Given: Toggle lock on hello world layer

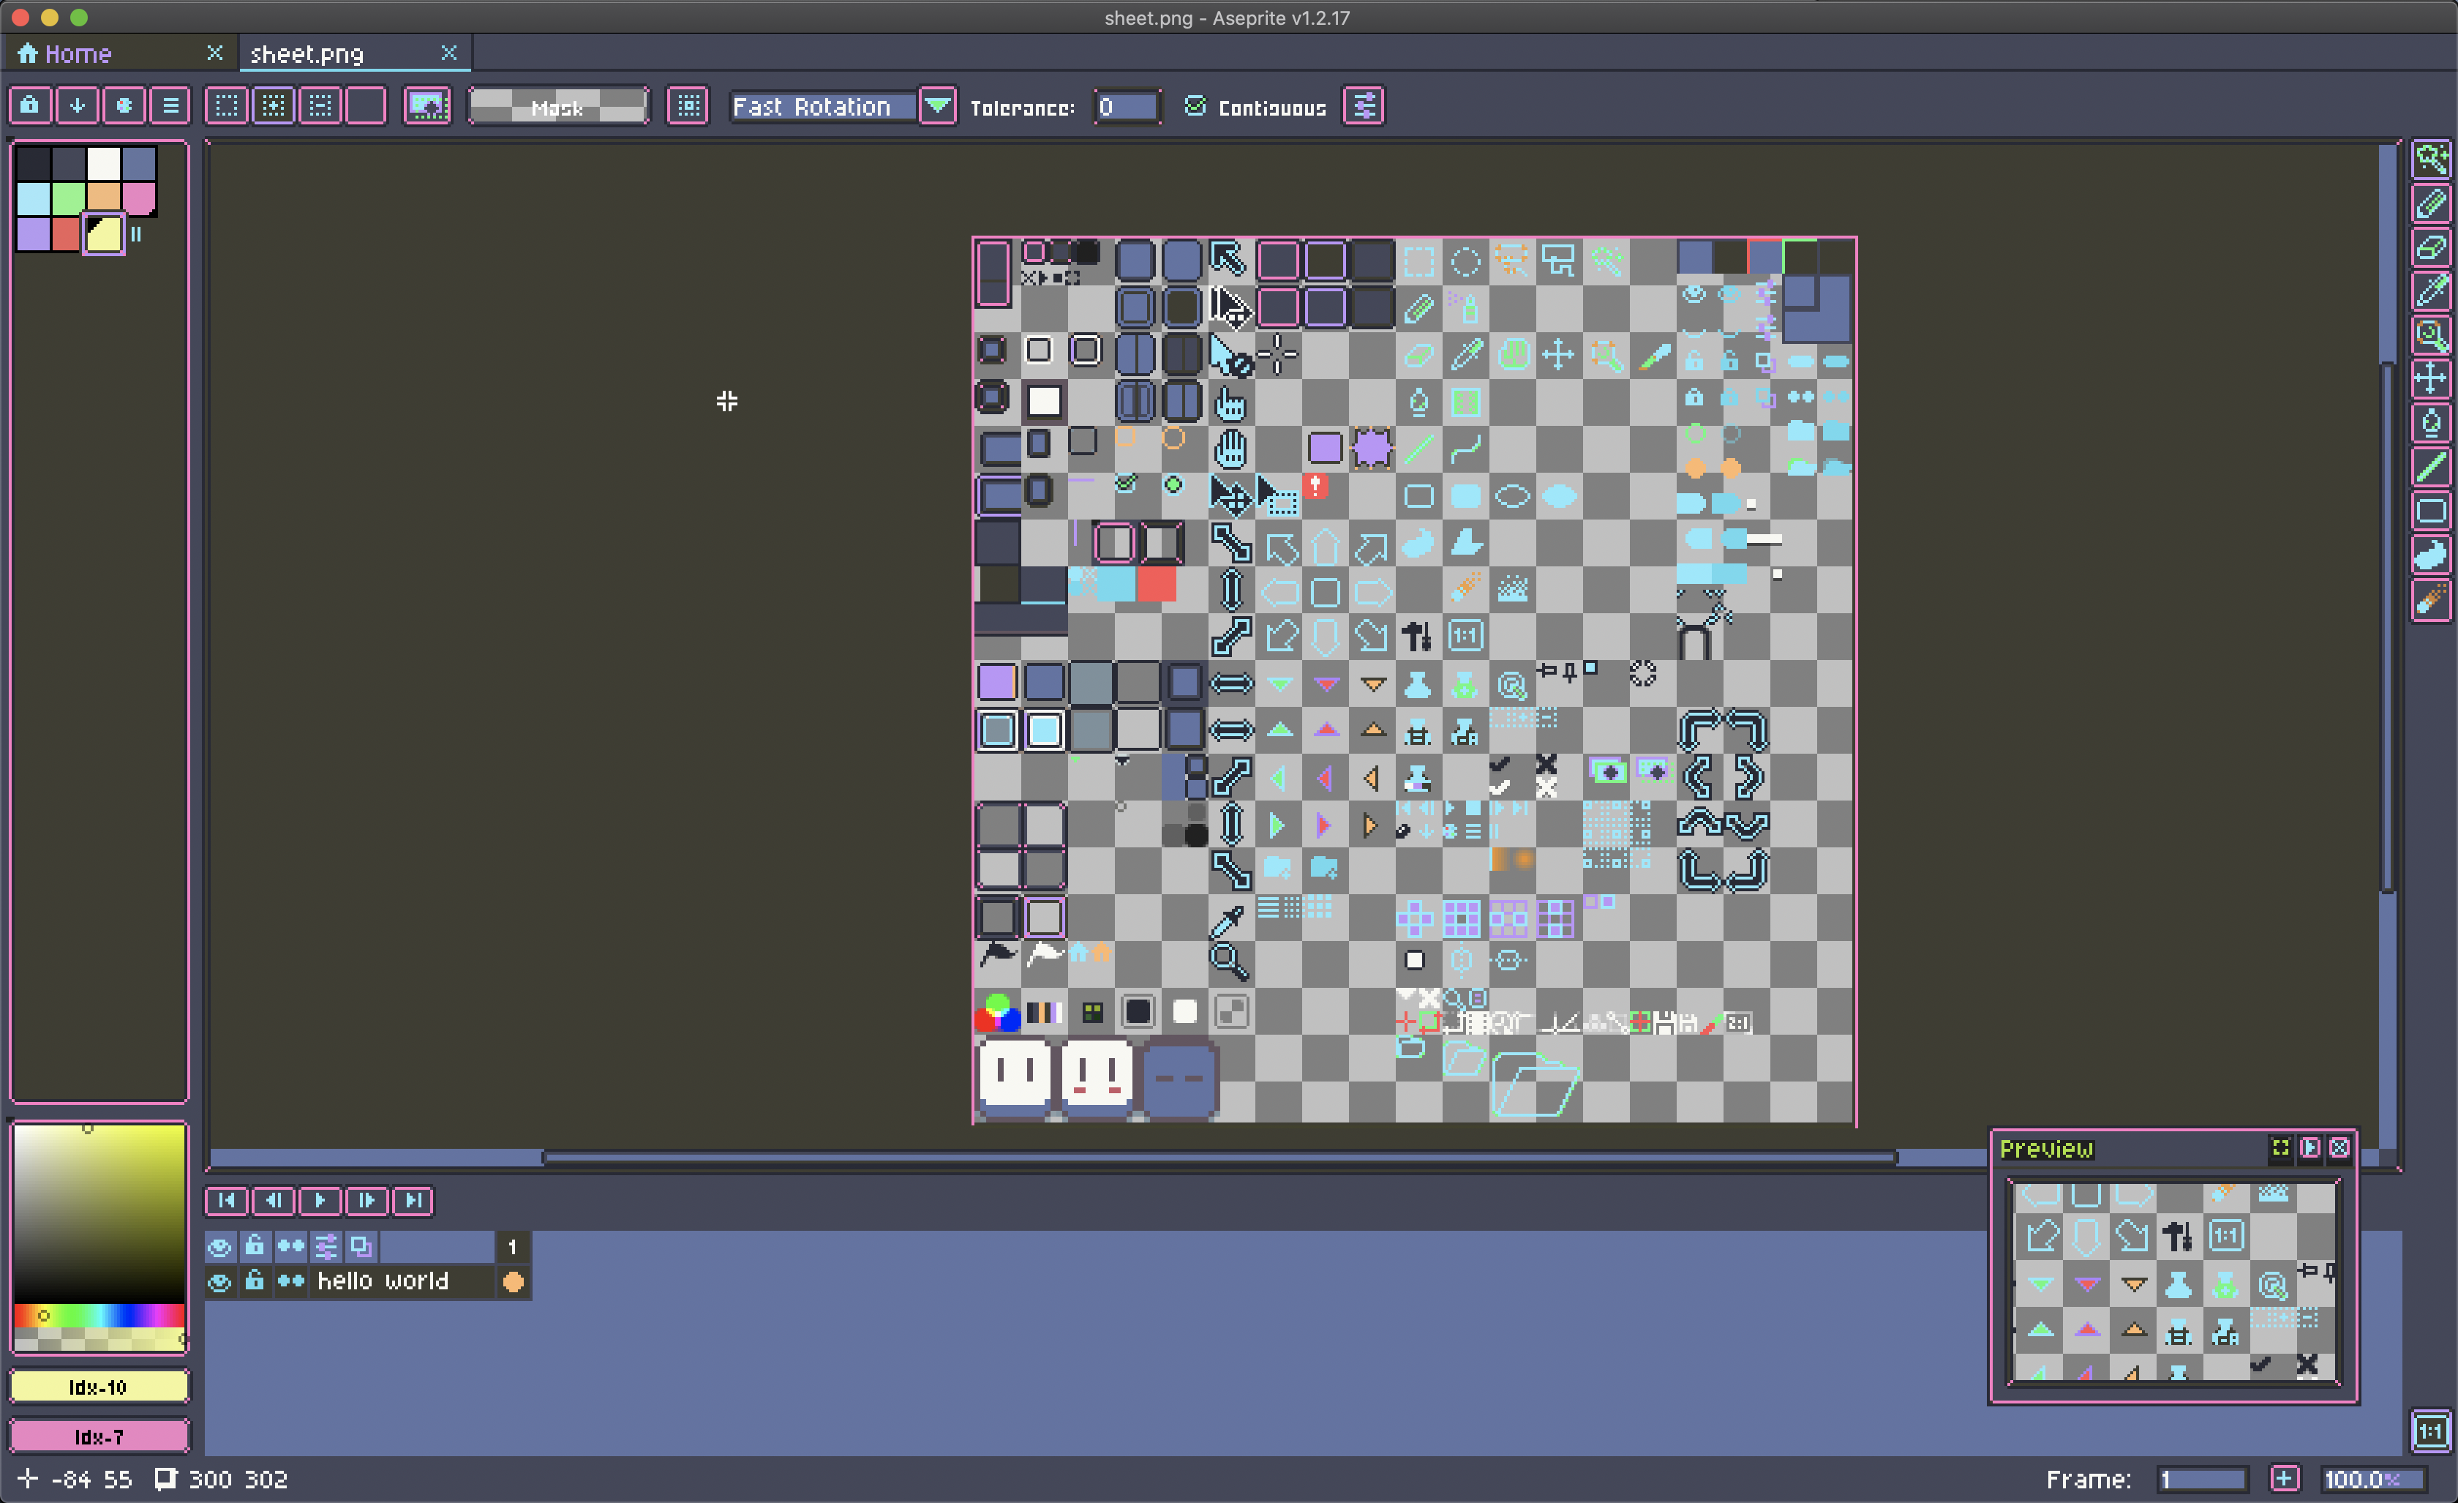Looking at the screenshot, I should tap(255, 1281).
